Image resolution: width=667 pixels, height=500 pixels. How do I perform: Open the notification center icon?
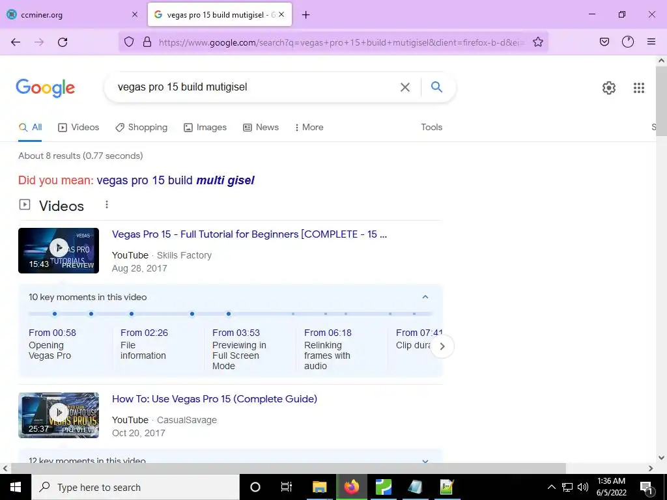pos(646,487)
